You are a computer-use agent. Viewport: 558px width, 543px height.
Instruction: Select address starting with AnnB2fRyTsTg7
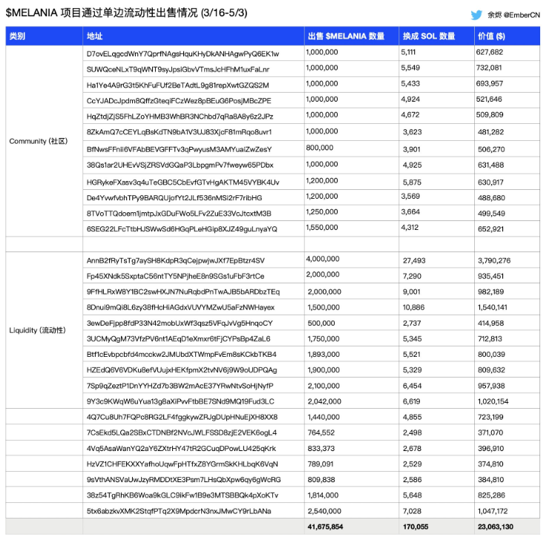click(x=175, y=260)
